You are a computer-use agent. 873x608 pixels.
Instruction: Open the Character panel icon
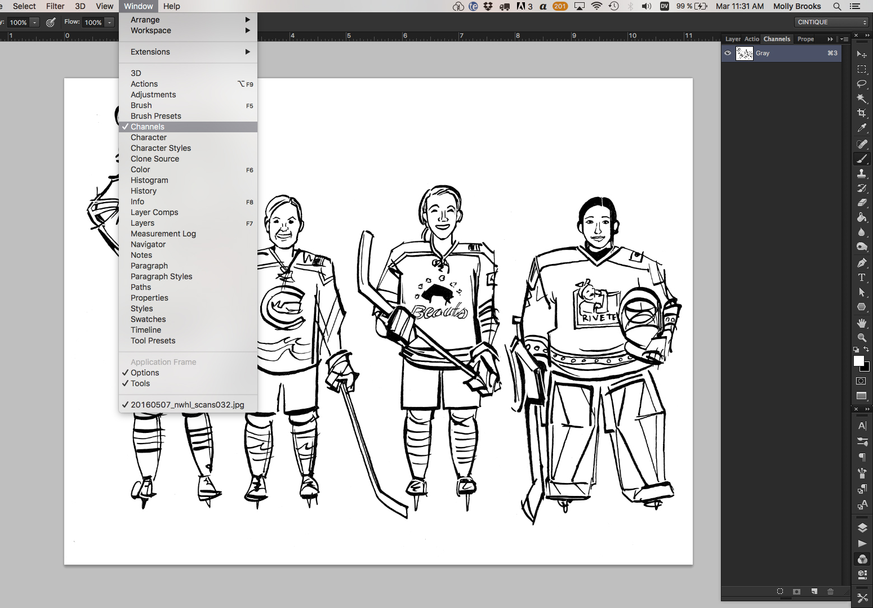tap(862, 426)
